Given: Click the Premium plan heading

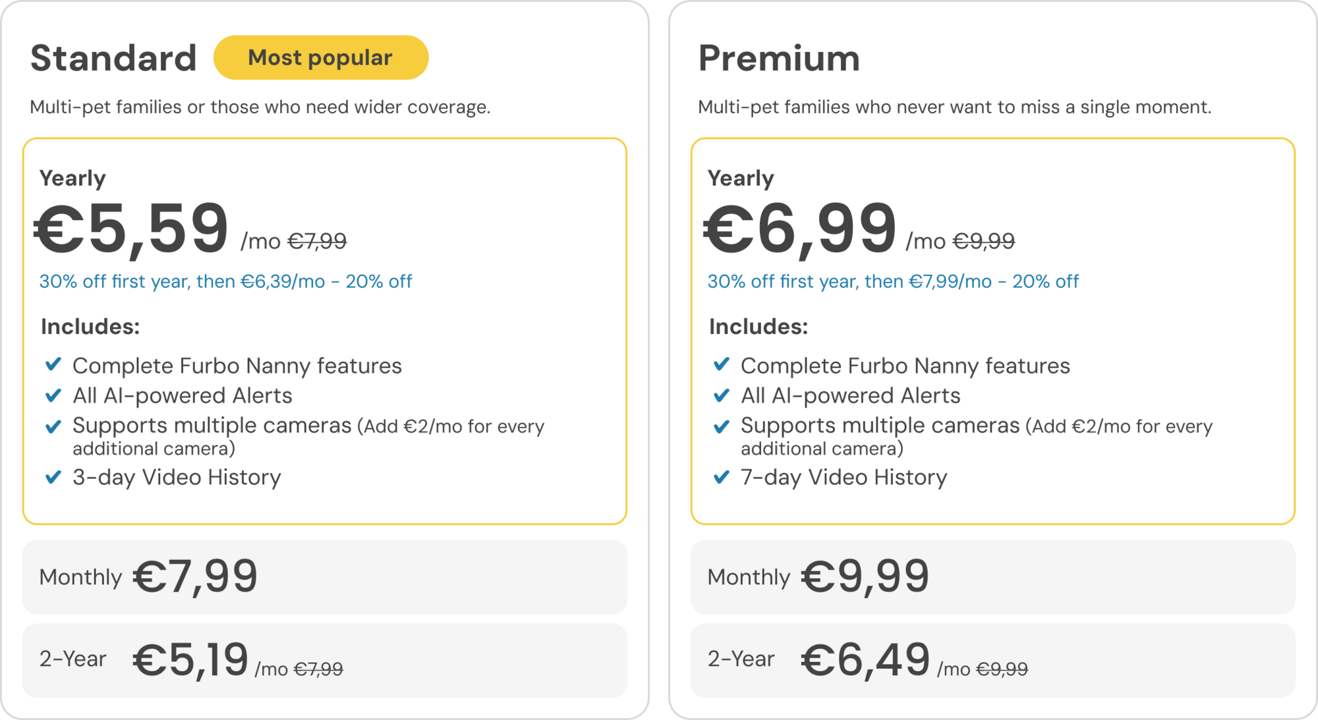Looking at the screenshot, I should 779,58.
